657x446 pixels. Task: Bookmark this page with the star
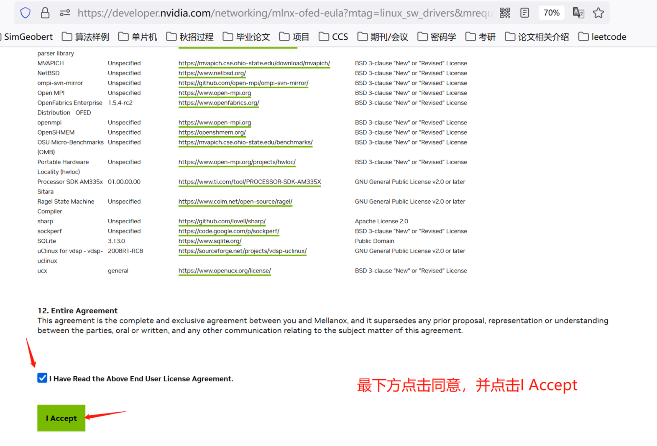pyautogui.click(x=598, y=13)
